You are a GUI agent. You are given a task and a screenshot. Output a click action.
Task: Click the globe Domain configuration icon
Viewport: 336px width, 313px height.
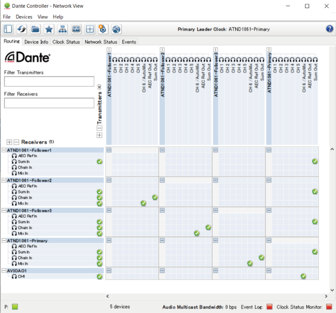[x=116, y=29]
